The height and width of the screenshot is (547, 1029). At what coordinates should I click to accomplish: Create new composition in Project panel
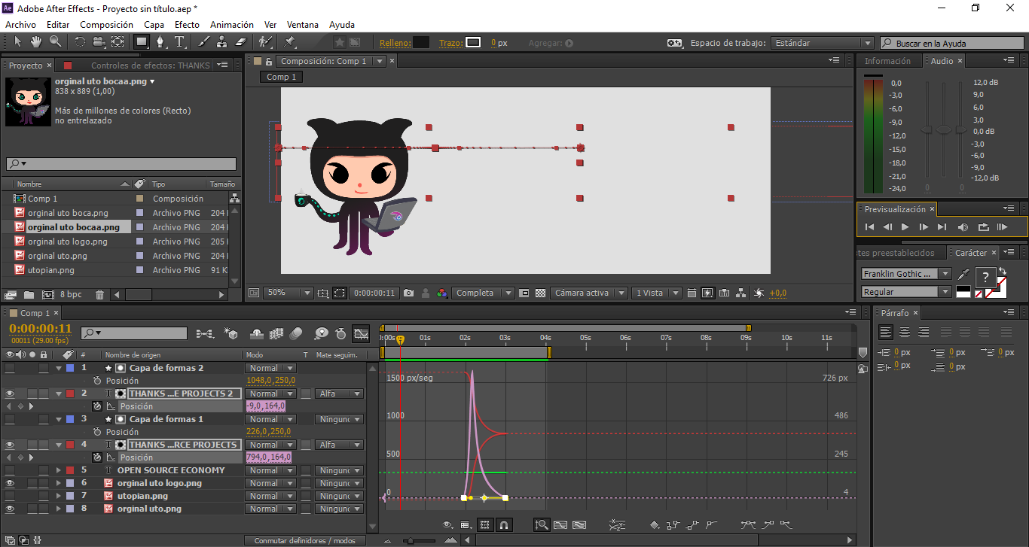(47, 294)
